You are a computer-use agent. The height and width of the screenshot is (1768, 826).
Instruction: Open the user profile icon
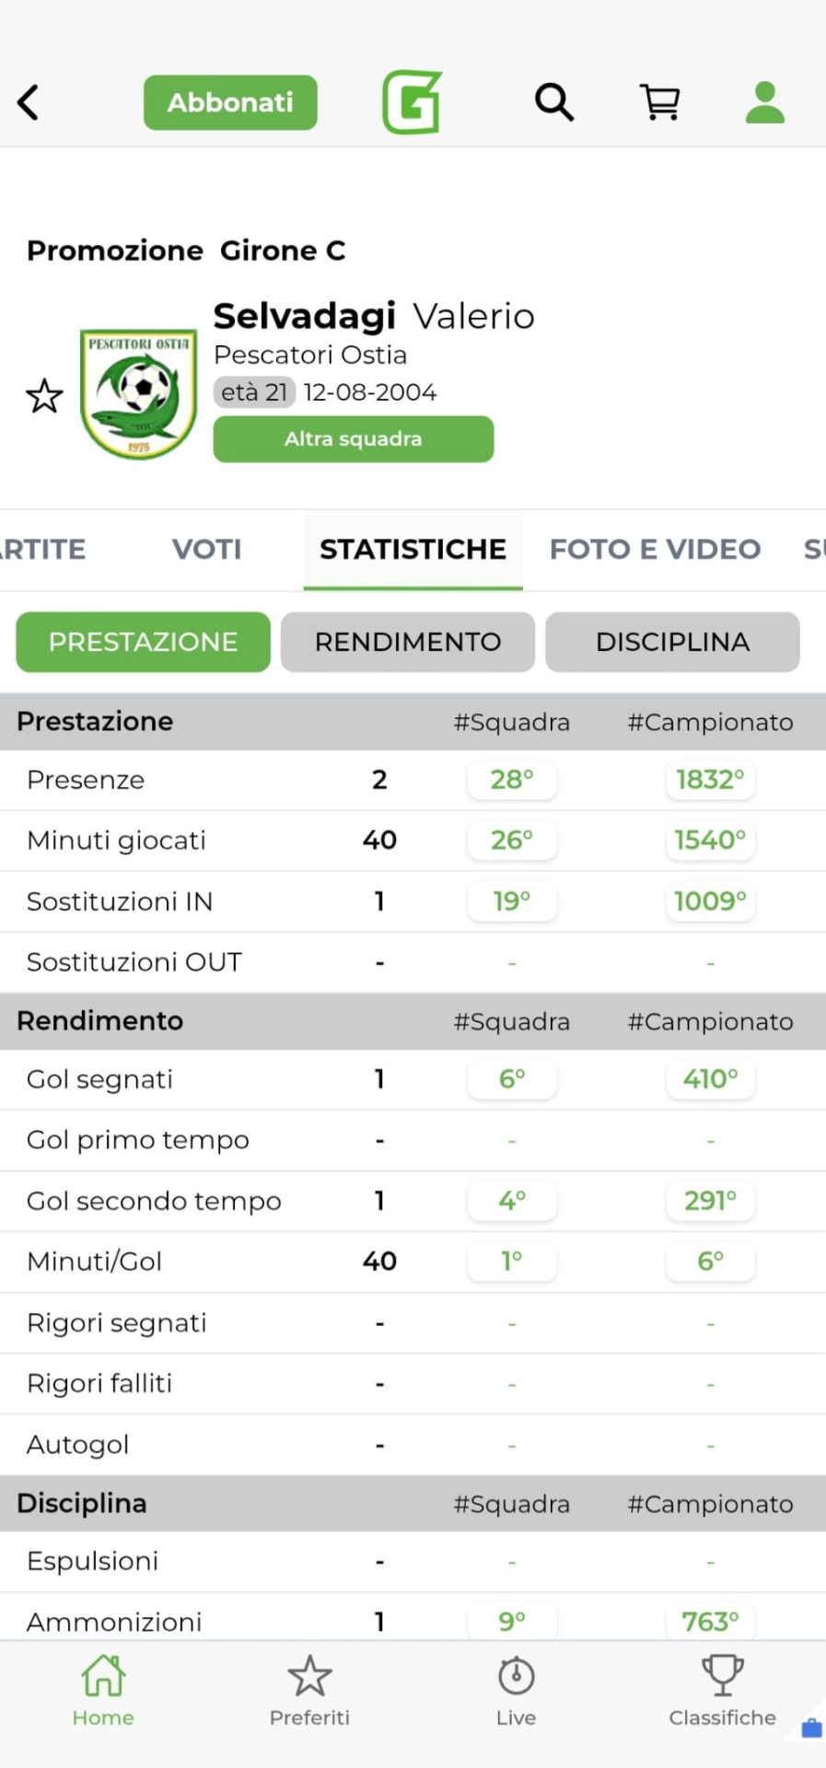pyautogui.click(x=764, y=102)
